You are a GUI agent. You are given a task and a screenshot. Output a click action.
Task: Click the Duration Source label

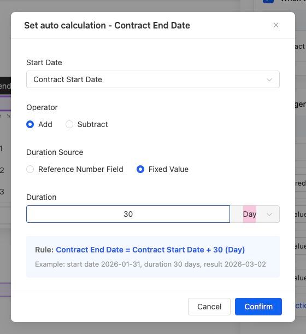[55, 152]
